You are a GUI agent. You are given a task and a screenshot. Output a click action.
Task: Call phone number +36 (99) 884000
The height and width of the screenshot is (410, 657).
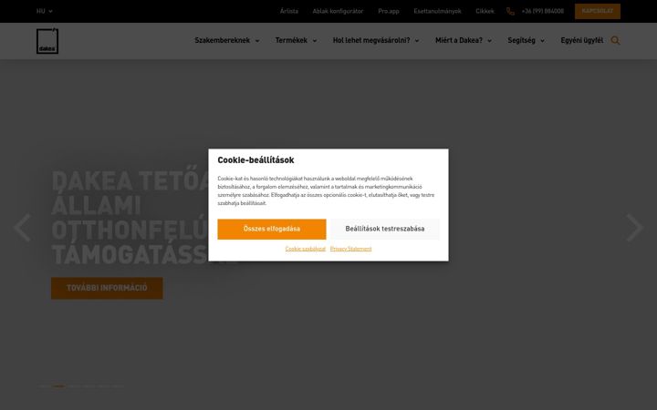pos(543,11)
